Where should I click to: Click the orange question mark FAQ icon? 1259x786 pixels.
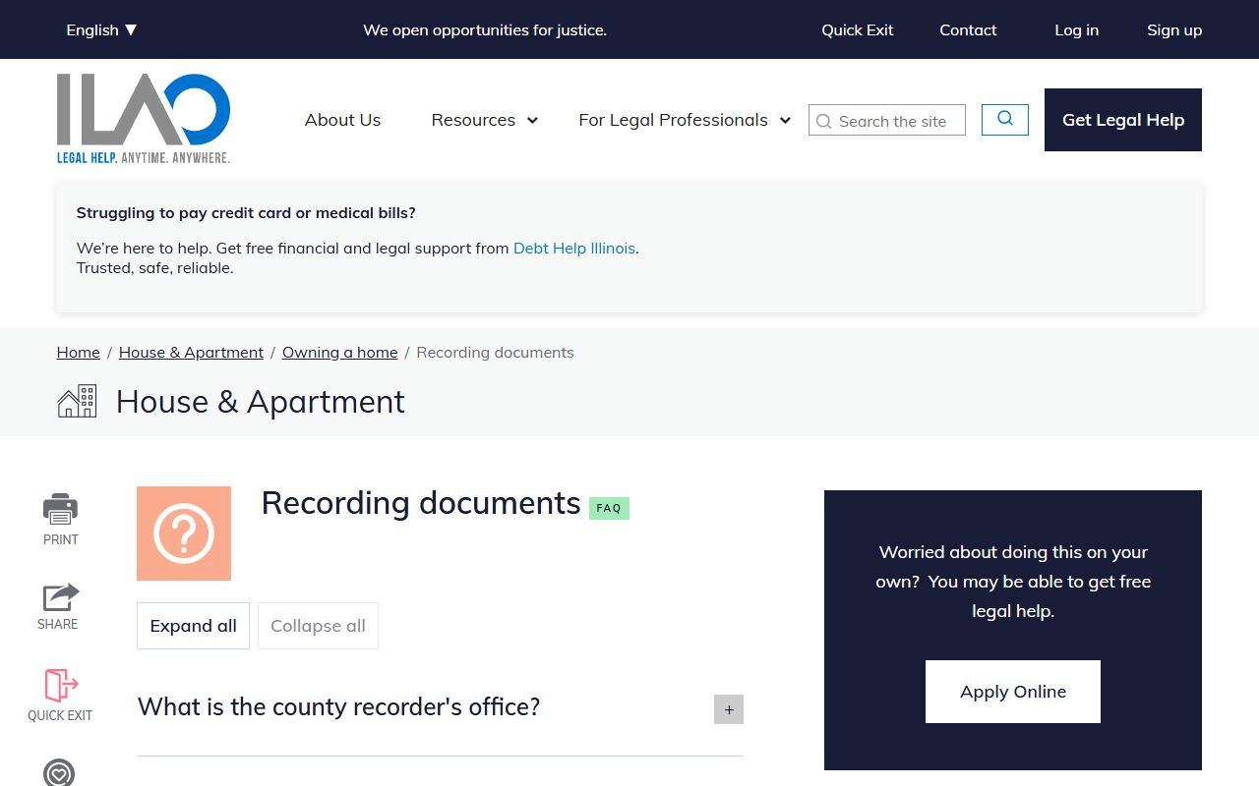(184, 533)
